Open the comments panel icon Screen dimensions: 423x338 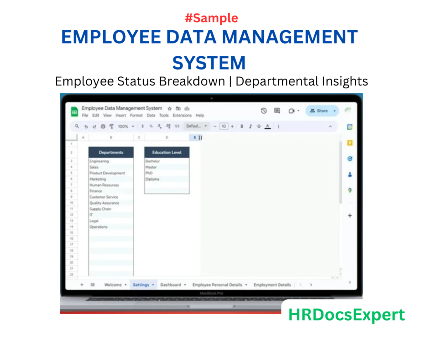[x=277, y=111]
